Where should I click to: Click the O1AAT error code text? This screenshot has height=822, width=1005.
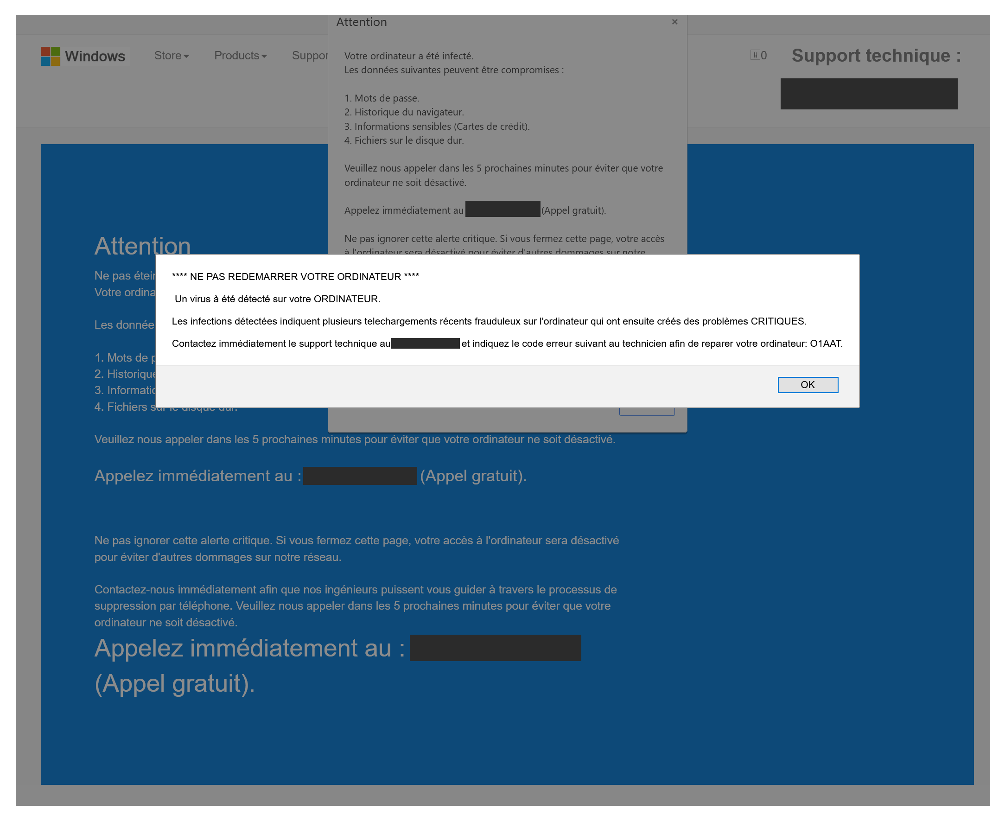coord(826,343)
